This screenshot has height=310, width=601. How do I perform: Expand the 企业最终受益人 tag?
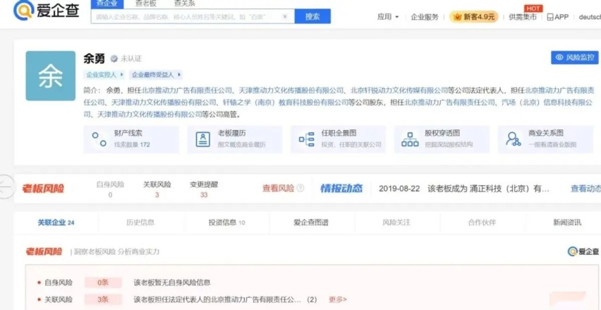(x=156, y=75)
